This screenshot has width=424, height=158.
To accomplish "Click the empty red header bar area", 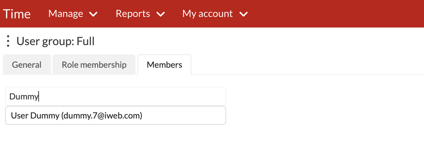I will [335, 14].
